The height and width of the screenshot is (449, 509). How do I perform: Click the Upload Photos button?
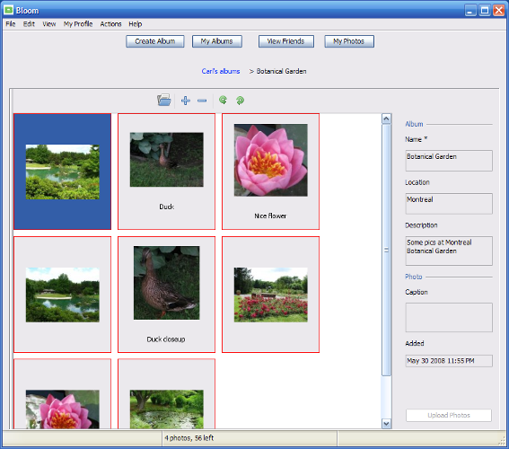pyautogui.click(x=449, y=415)
